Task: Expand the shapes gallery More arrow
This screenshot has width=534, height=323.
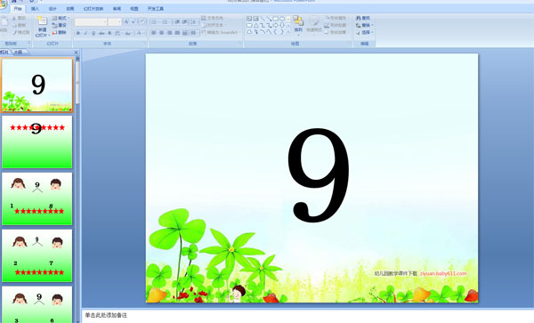Action: [288, 32]
